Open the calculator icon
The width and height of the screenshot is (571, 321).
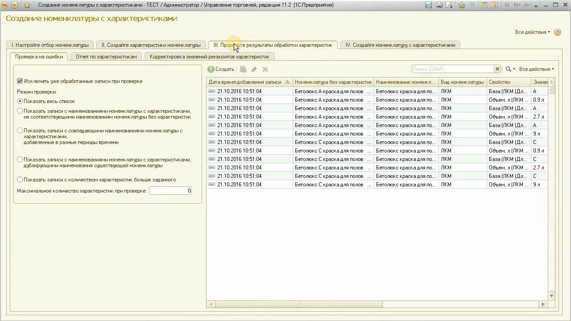484,5
